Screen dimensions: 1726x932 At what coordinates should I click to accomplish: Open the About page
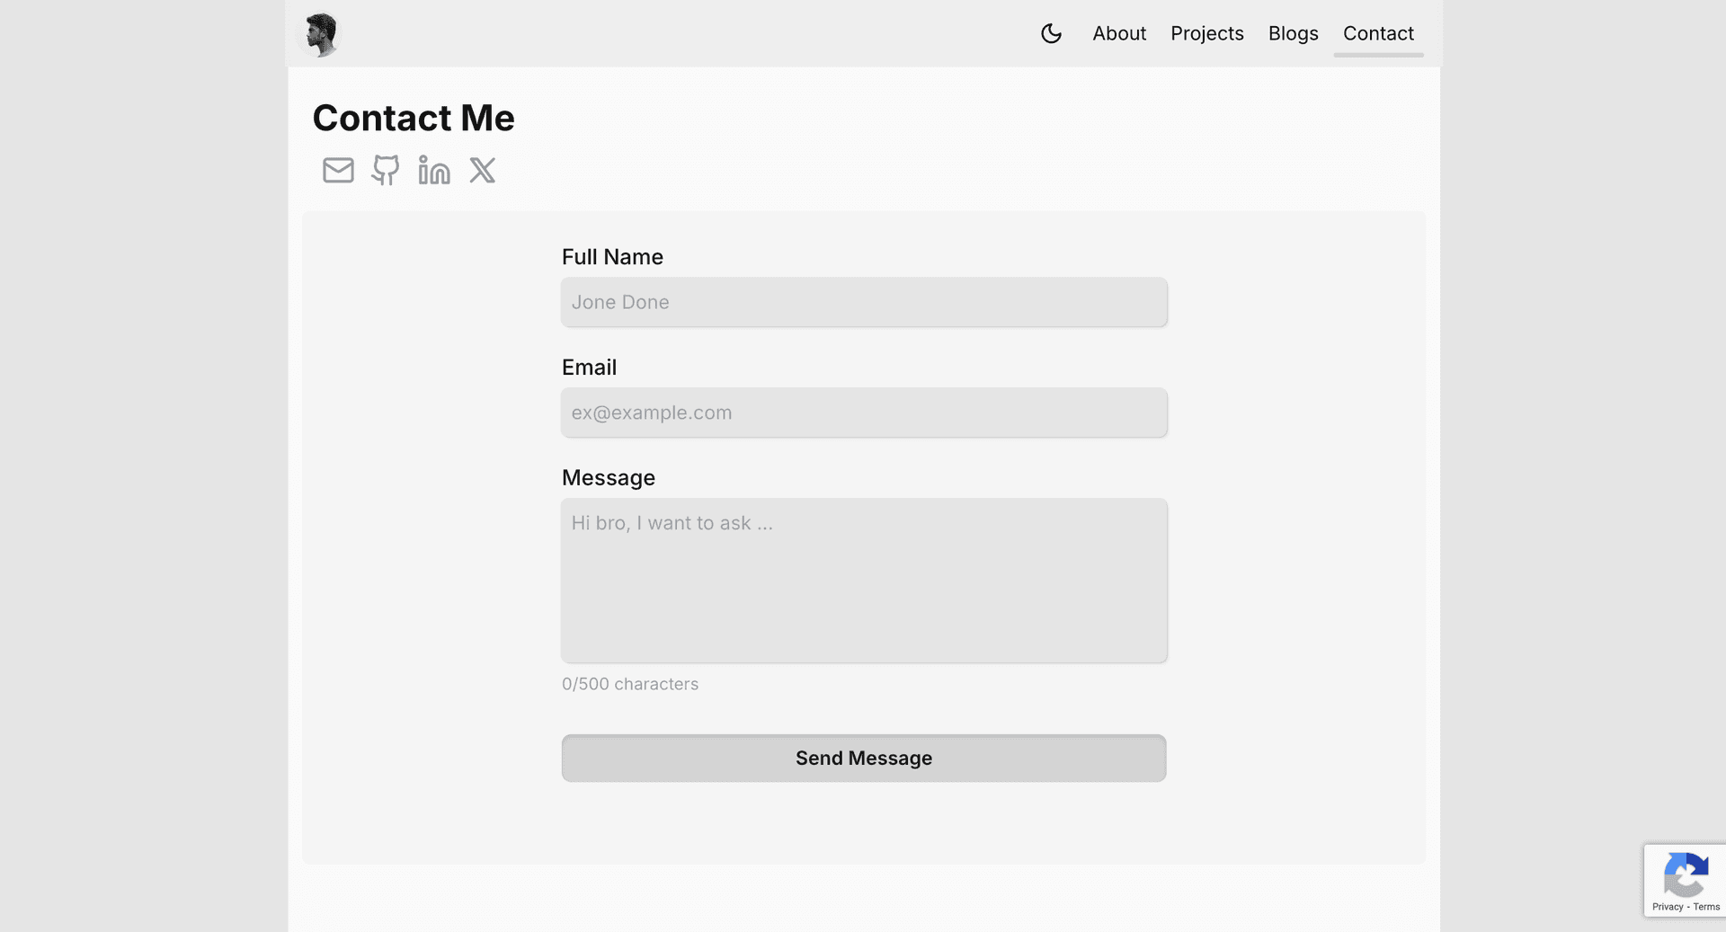pos(1119,34)
